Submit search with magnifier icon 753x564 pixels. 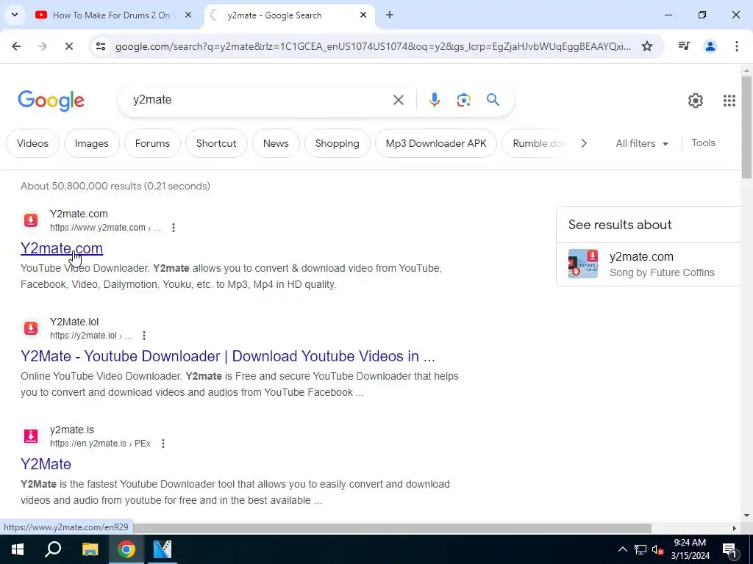(493, 100)
